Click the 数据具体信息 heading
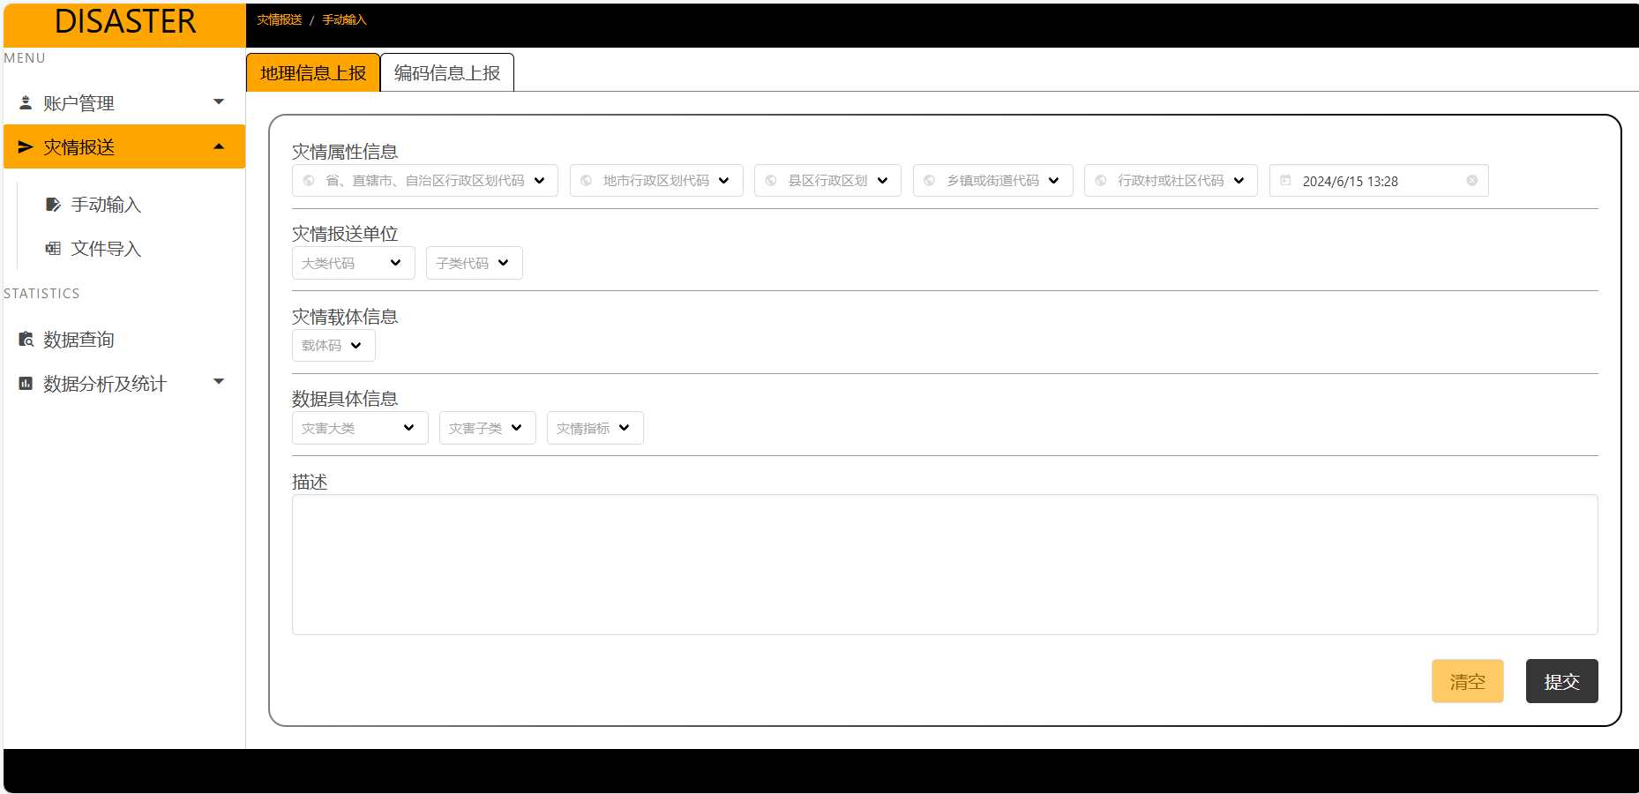This screenshot has height=794, width=1639. point(345,399)
